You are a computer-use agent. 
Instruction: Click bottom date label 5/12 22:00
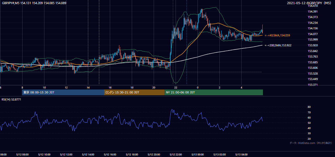click(176, 155)
